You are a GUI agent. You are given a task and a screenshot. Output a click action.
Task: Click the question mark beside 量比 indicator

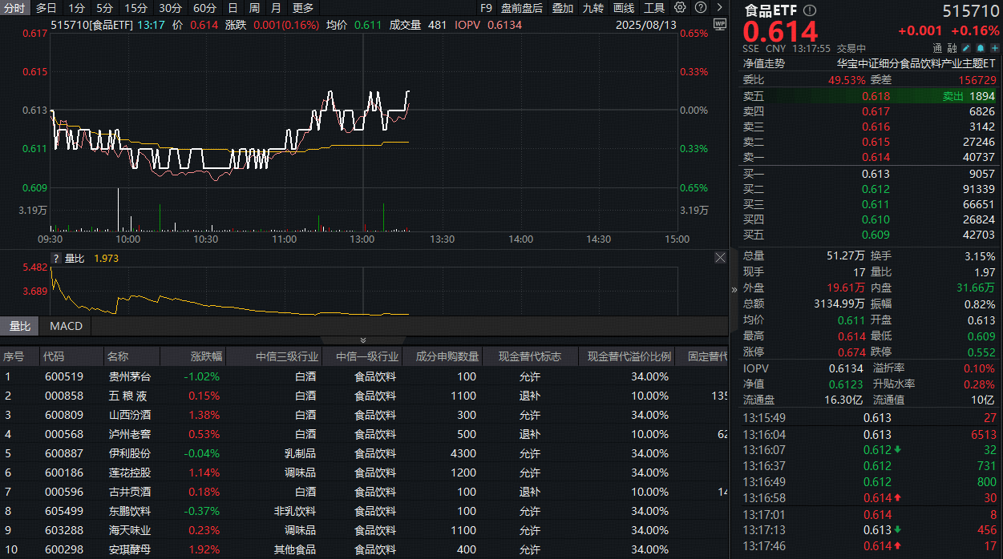(56, 259)
